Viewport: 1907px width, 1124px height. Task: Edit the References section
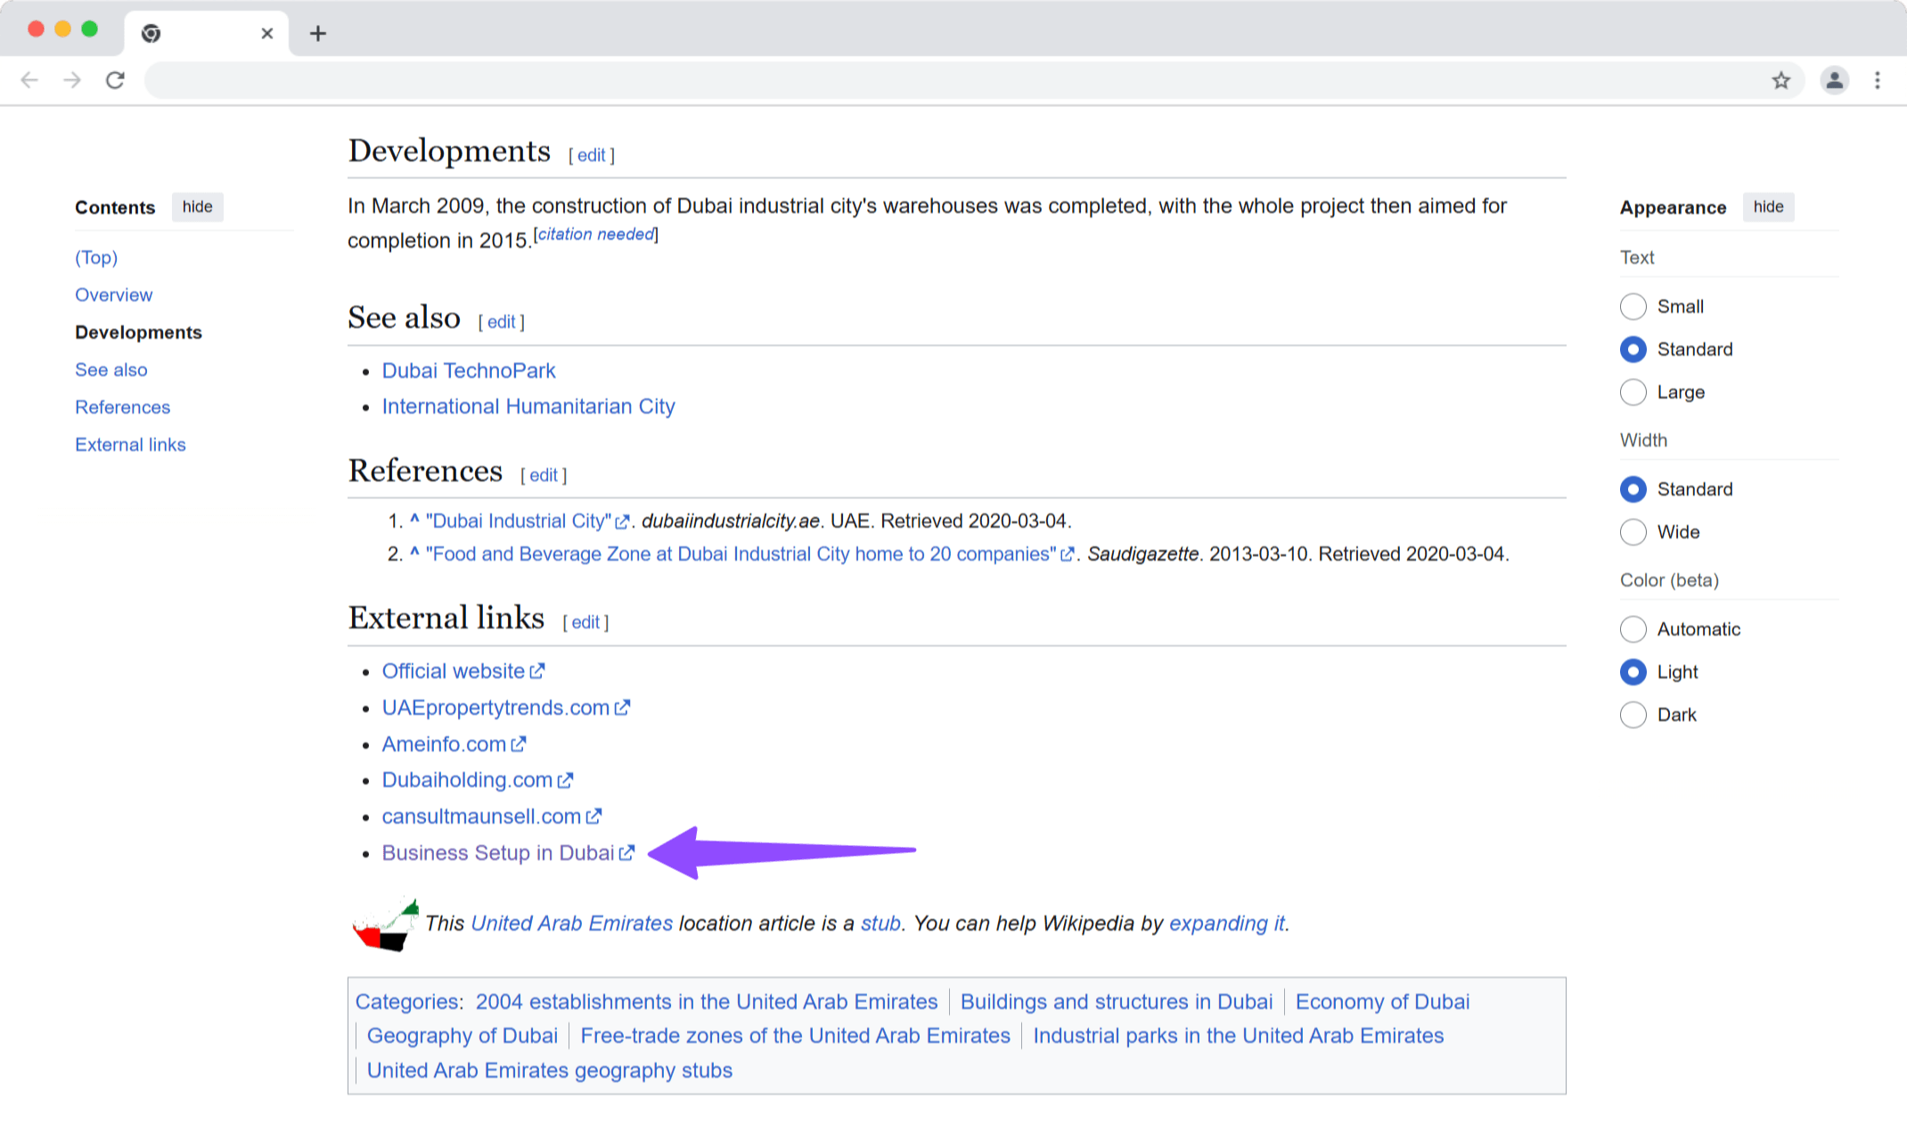pyautogui.click(x=544, y=475)
